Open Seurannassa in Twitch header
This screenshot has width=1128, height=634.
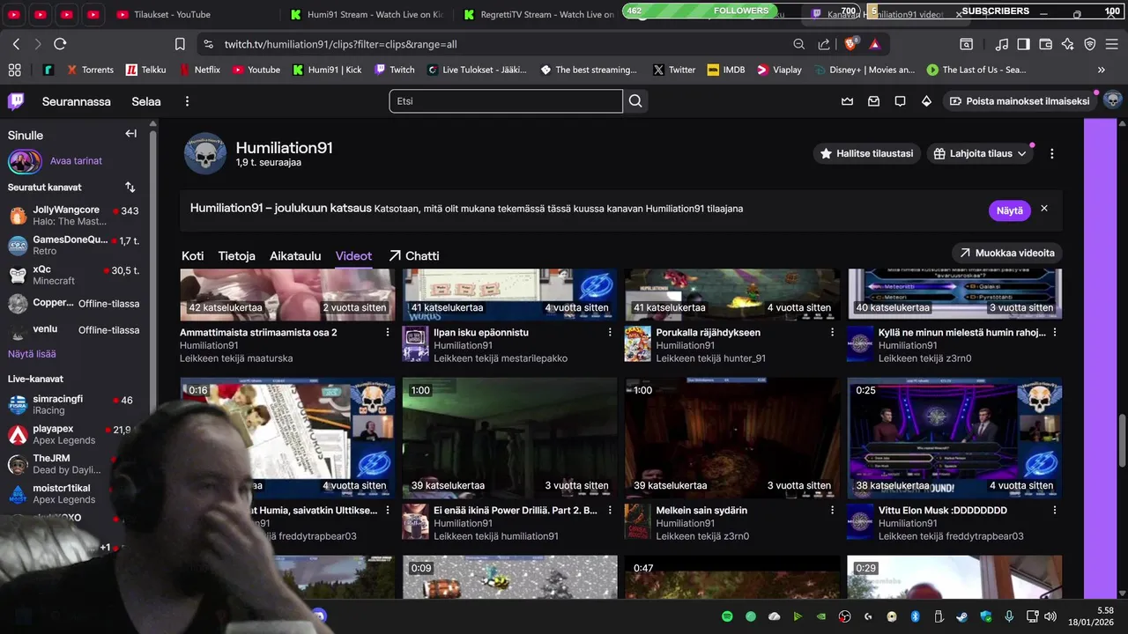click(77, 101)
